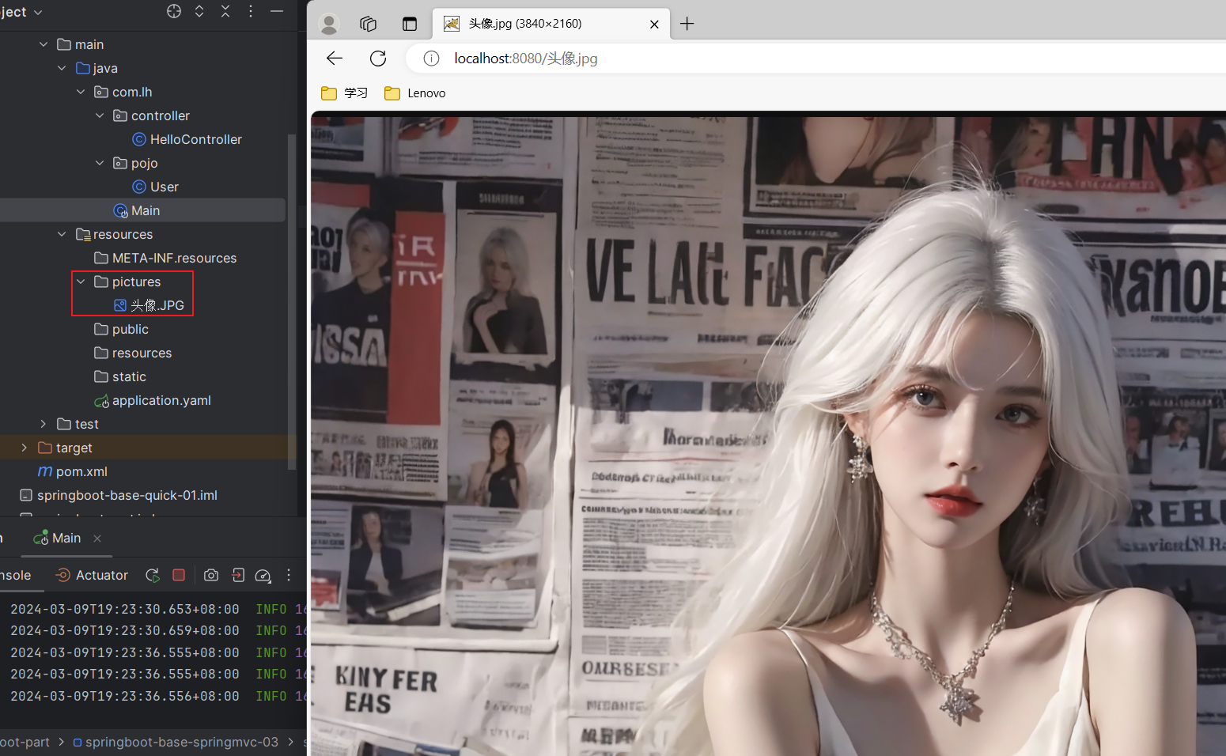Go back in the browser
Viewport: 1226px width, 756px height.
click(x=335, y=59)
